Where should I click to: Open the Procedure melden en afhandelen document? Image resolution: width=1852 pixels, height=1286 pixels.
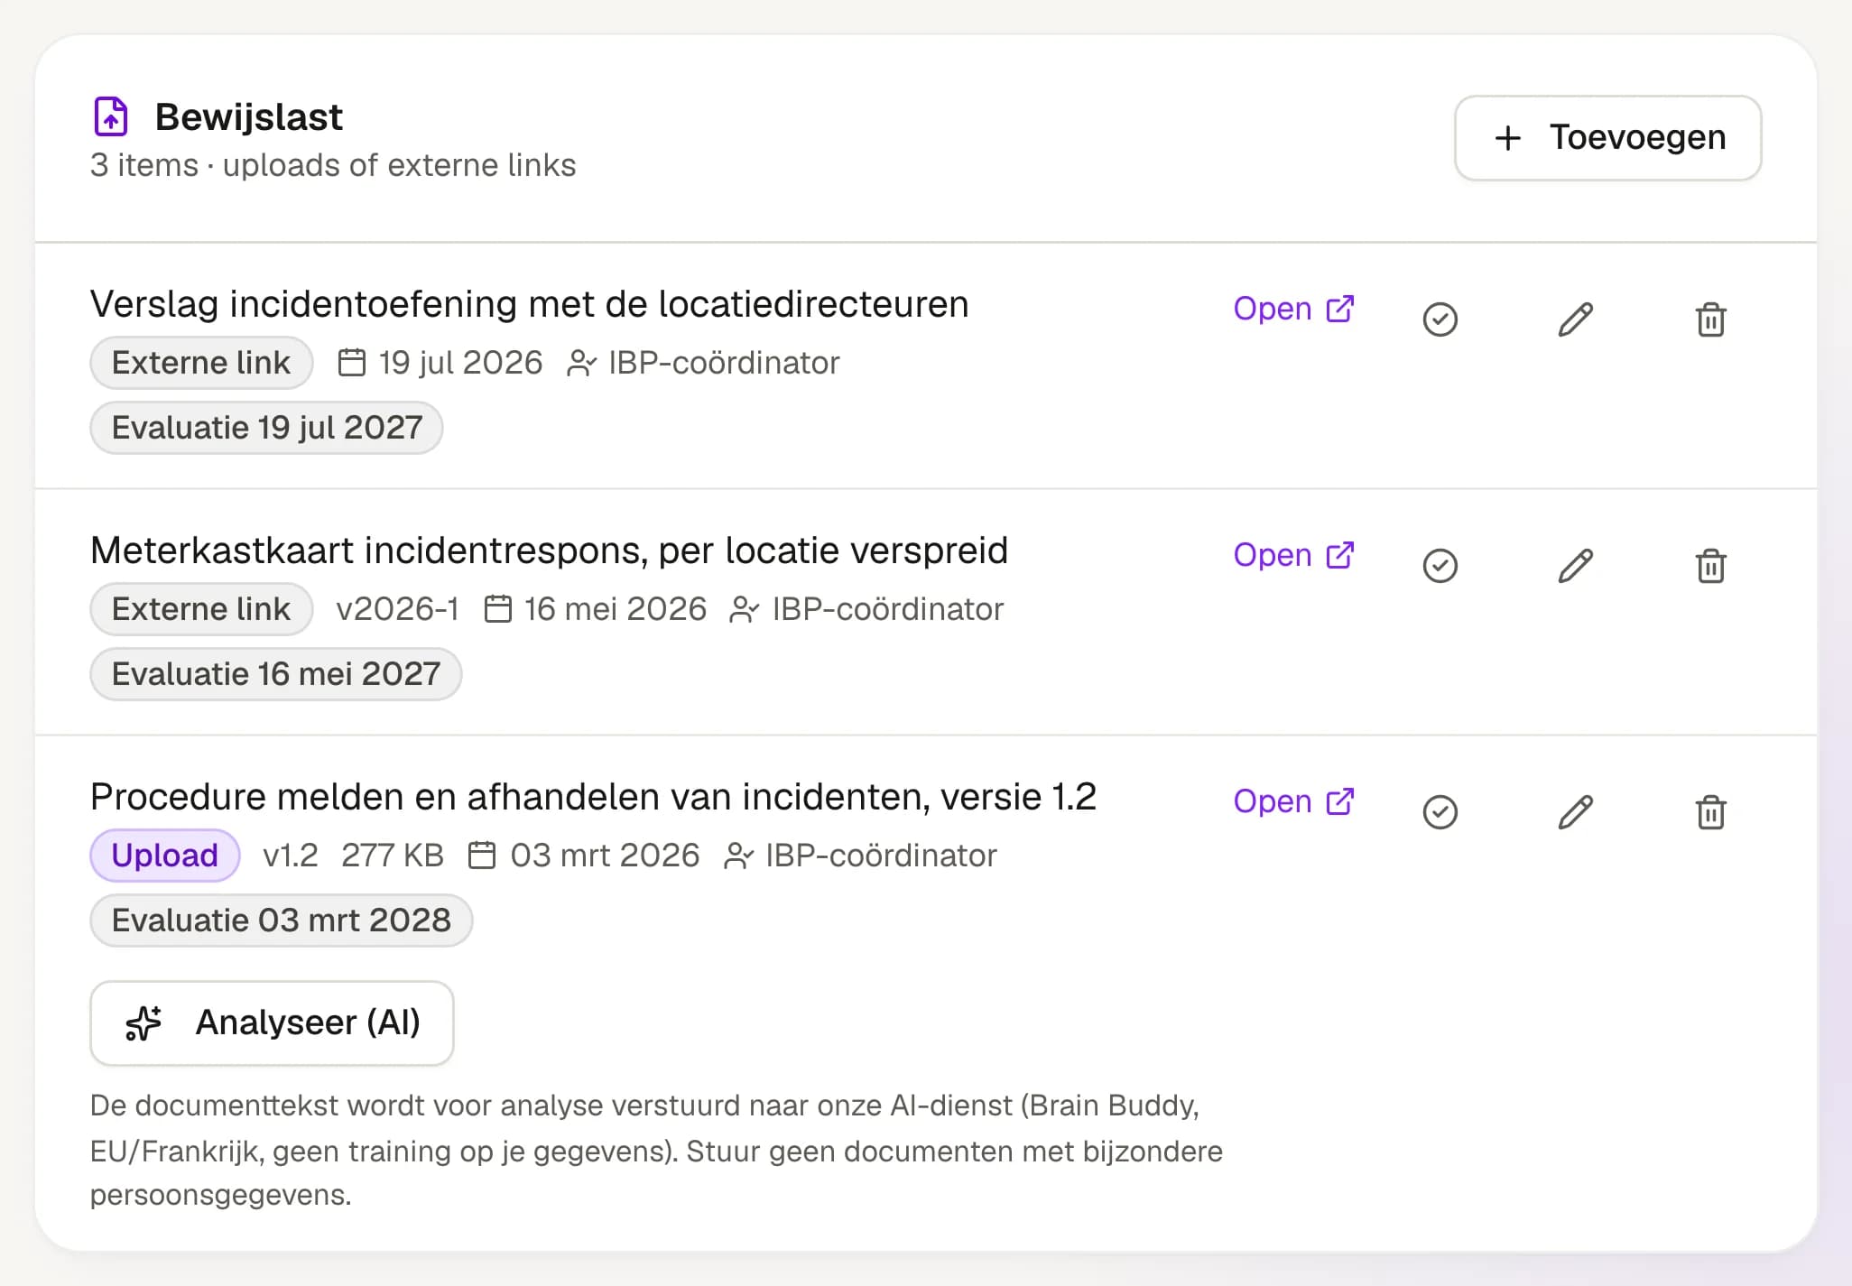click(x=1293, y=801)
